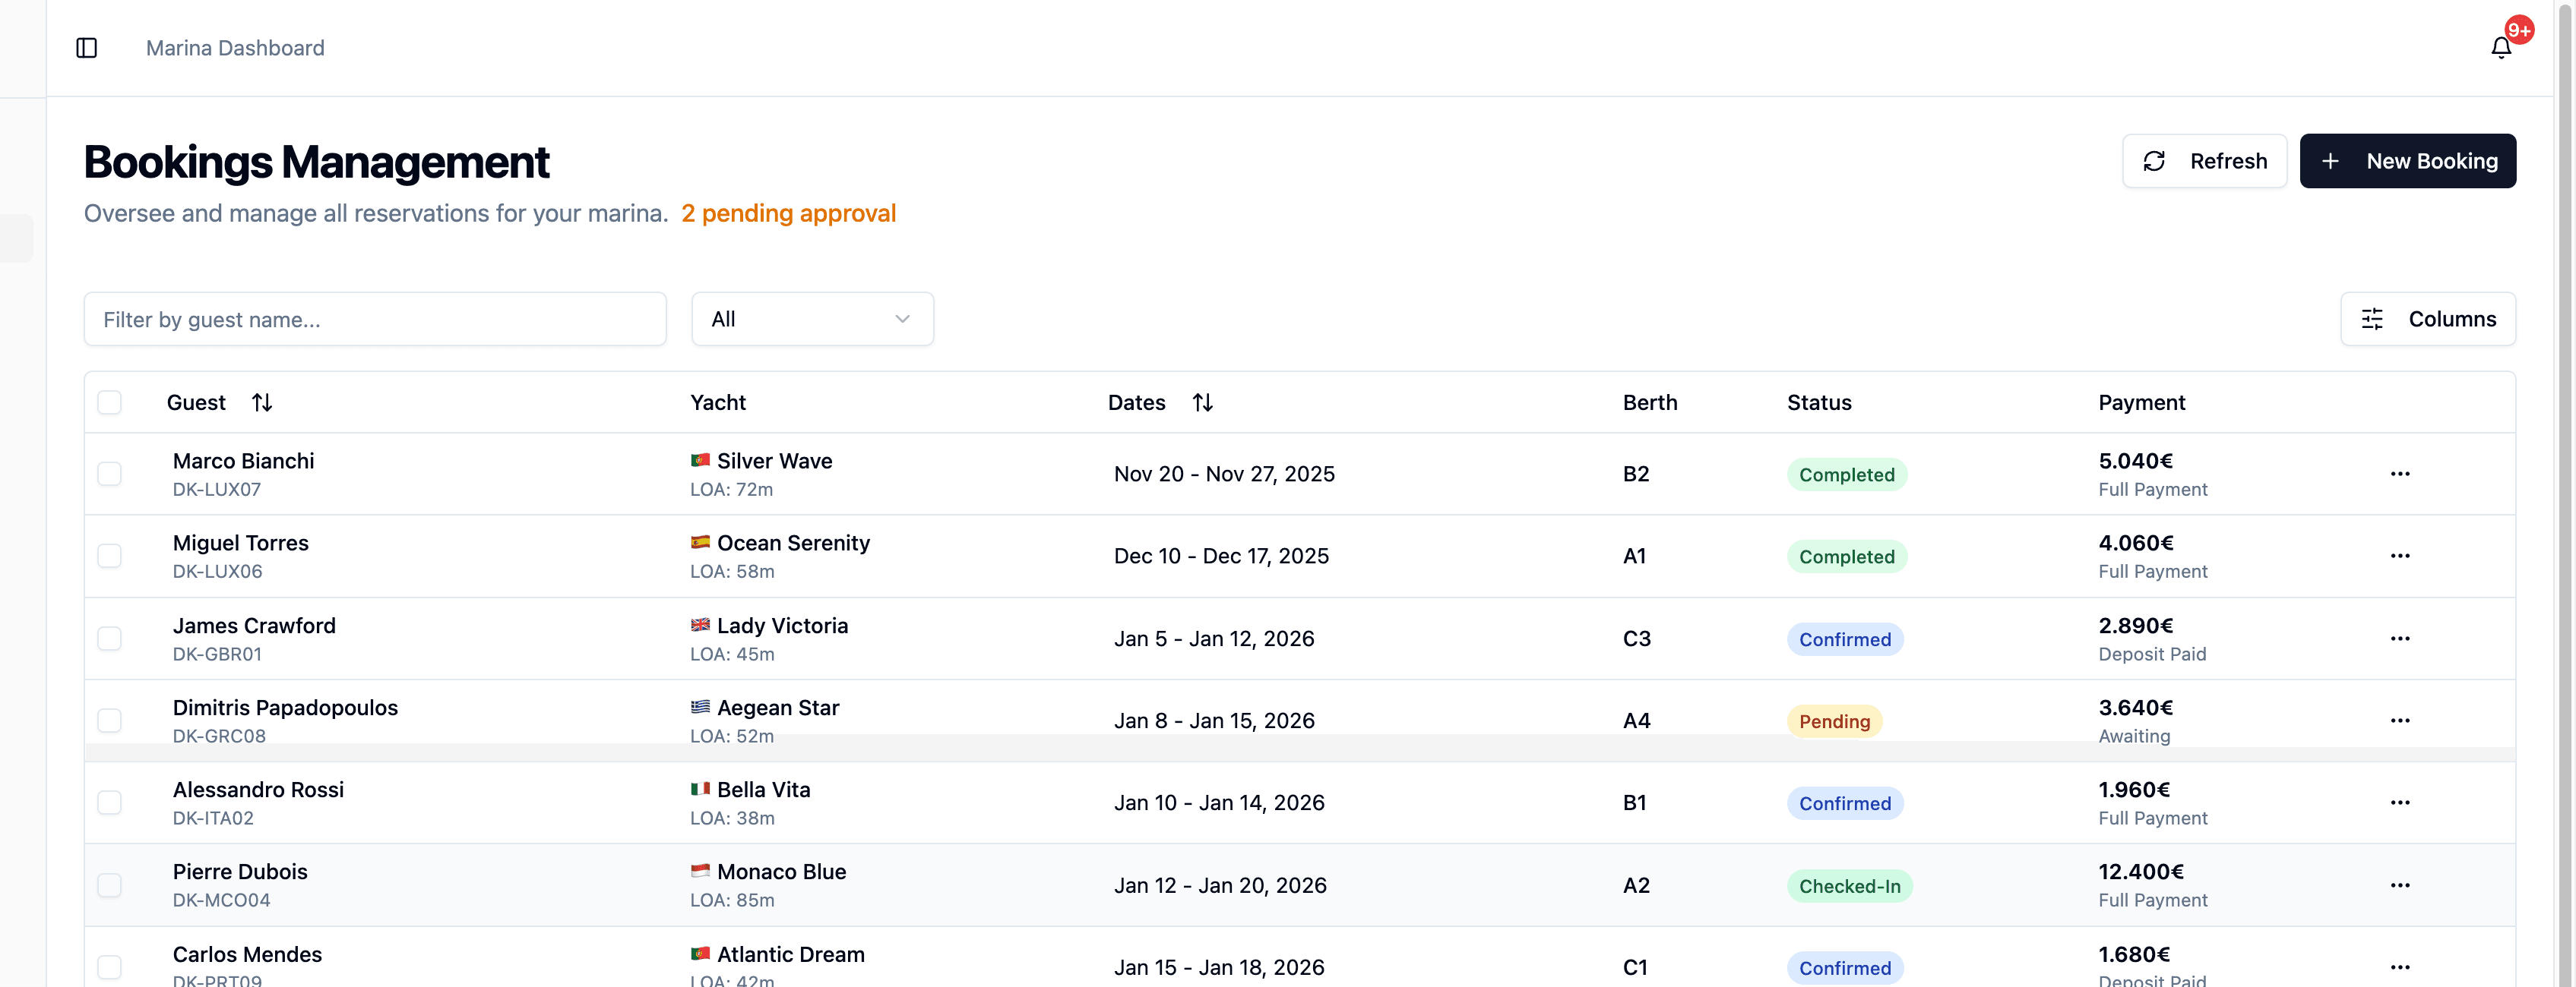Open the All status filter dropdown
2576x987 pixels.
coord(812,319)
